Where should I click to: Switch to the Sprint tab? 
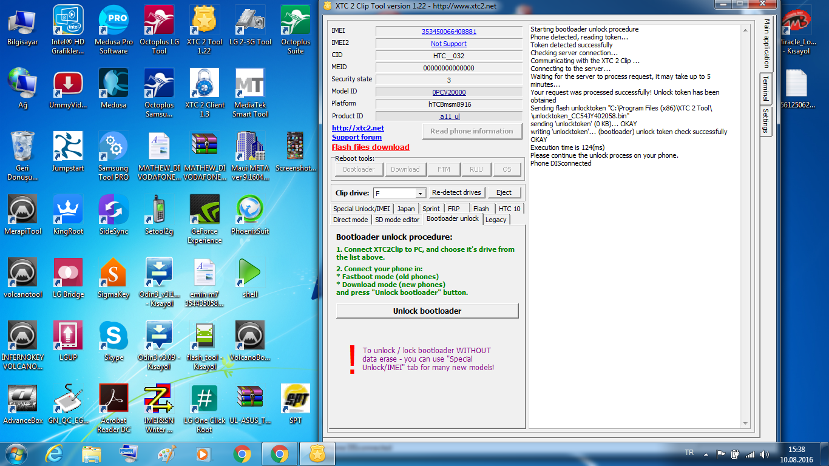pyautogui.click(x=431, y=208)
